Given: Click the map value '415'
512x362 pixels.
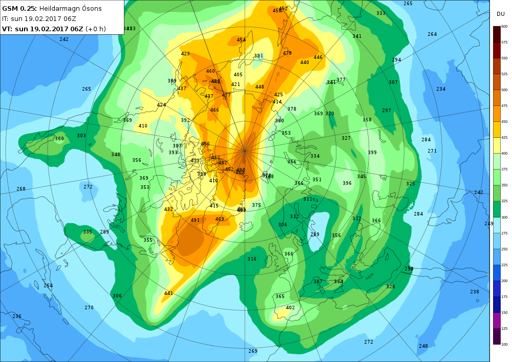Looking at the screenshot, I should point(214,206).
